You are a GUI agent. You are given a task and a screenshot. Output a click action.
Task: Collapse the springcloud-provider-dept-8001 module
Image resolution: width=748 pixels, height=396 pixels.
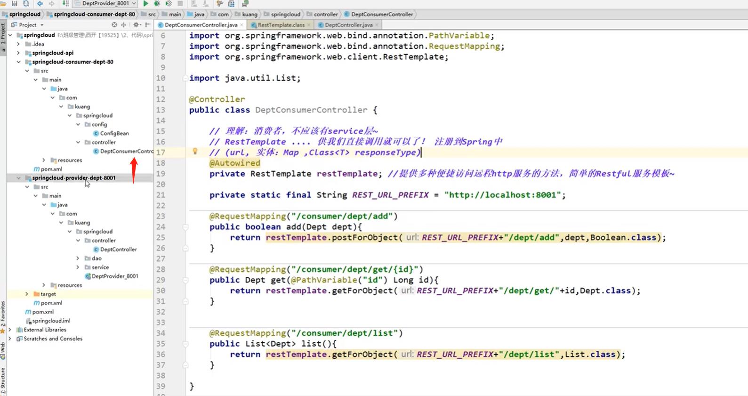[18, 178]
